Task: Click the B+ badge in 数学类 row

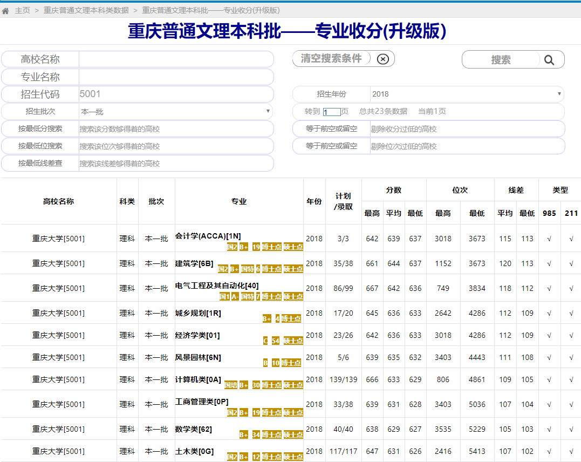Action: 244,435
